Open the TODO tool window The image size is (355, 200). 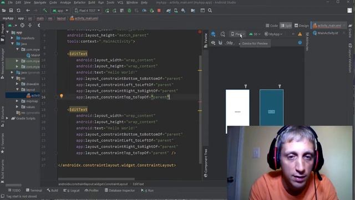(14, 191)
